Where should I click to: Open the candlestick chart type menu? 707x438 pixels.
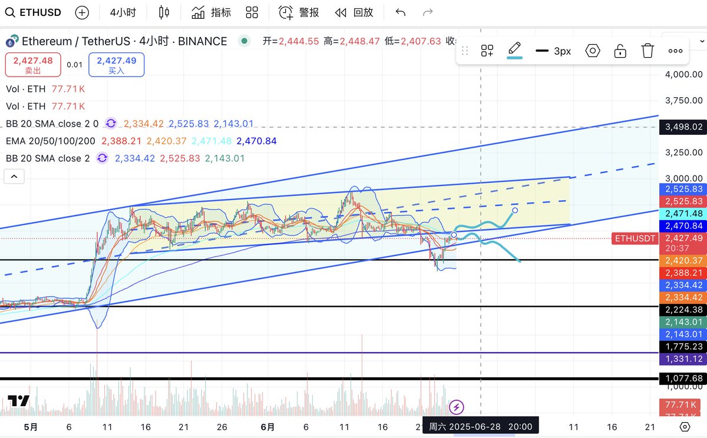tap(164, 12)
